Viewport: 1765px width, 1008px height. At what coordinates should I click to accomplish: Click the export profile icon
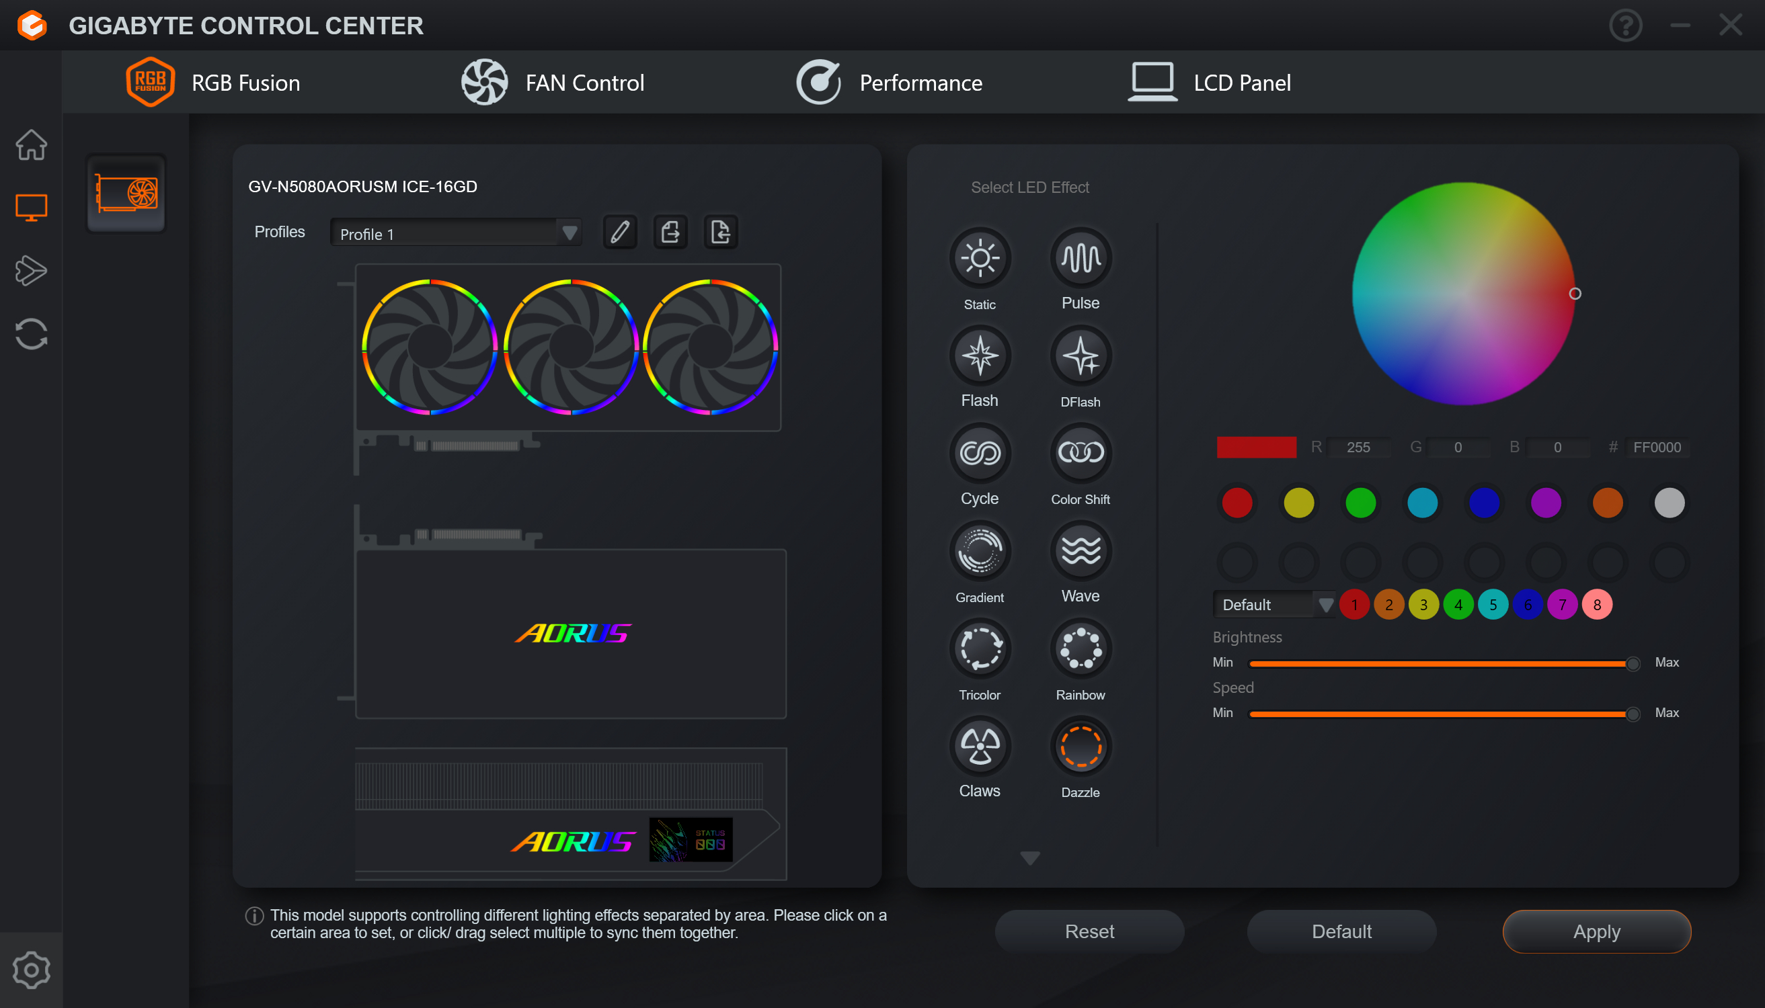(x=670, y=232)
